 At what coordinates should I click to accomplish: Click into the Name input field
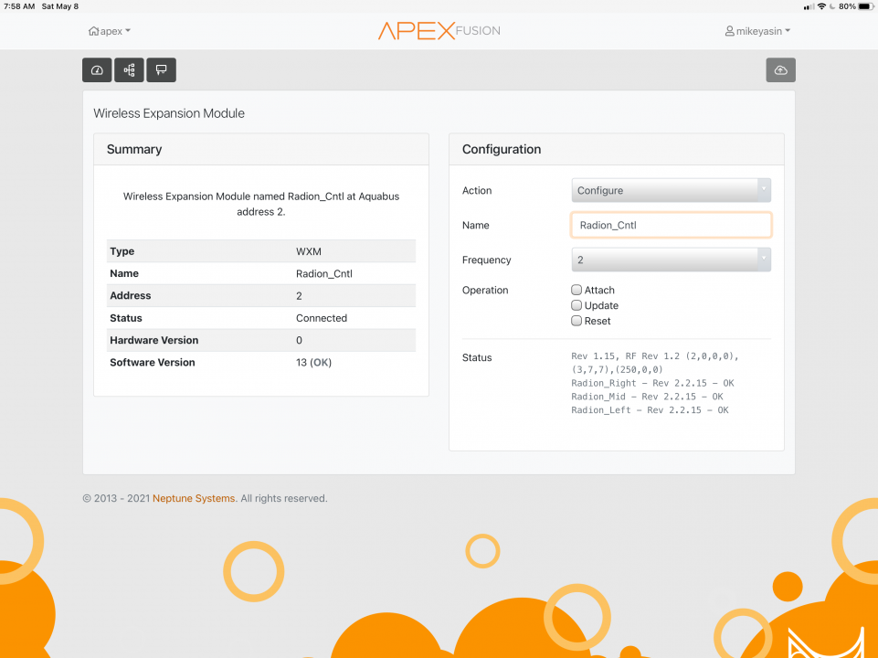(x=671, y=225)
